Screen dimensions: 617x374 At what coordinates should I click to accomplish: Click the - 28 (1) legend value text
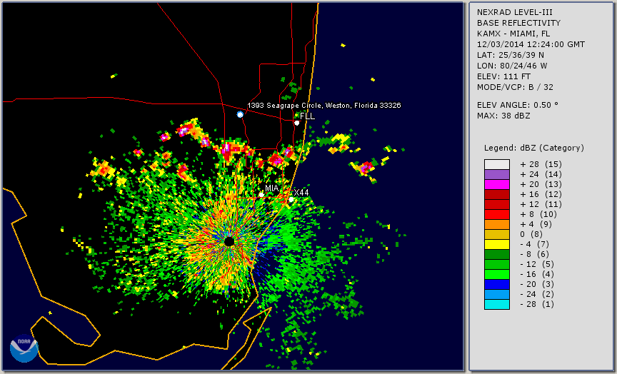[x=537, y=304]
